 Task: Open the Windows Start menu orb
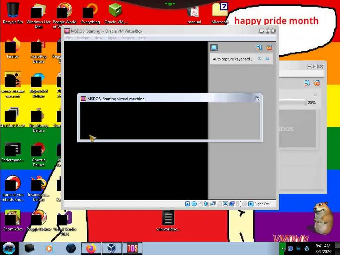(x=9, y=248)
